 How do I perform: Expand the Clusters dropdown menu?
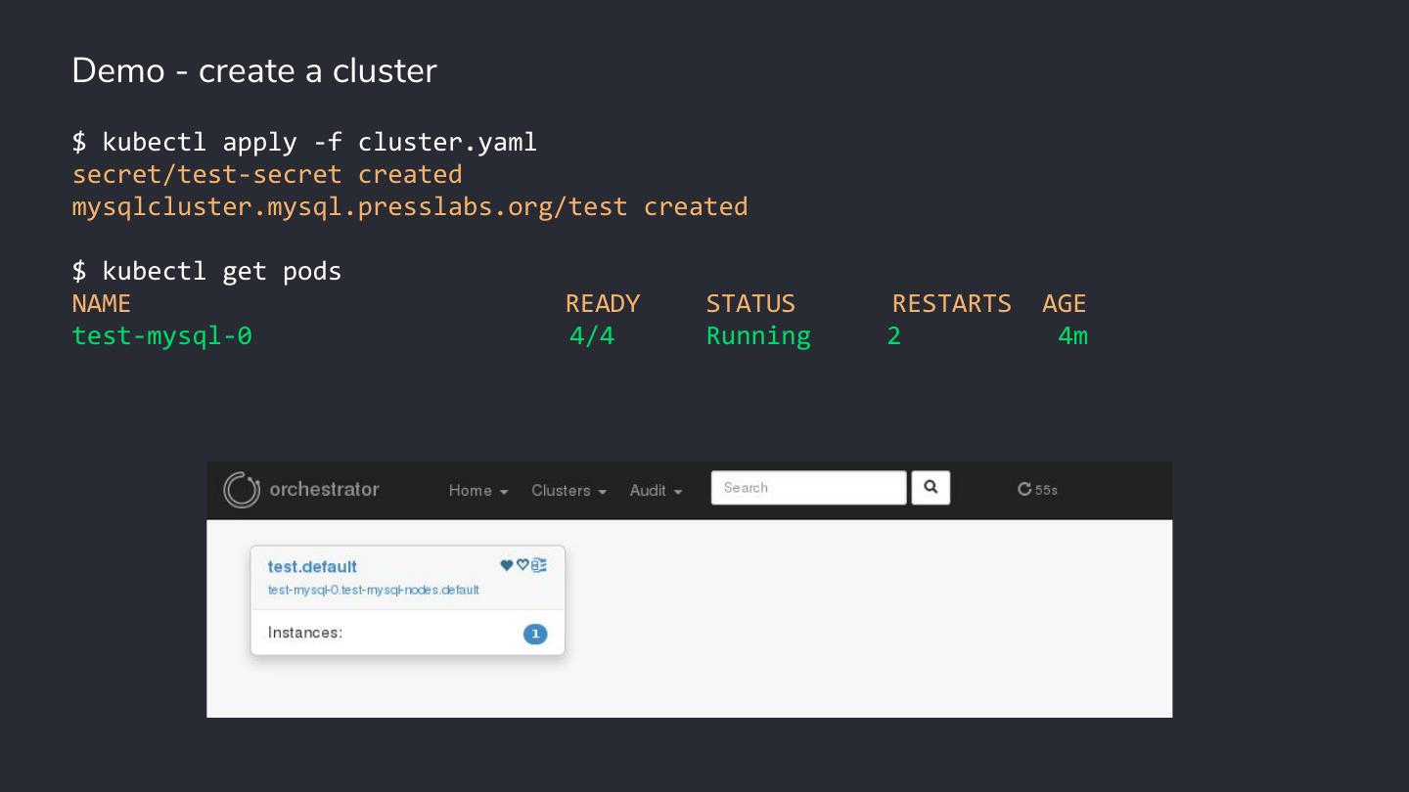point(568,491)
